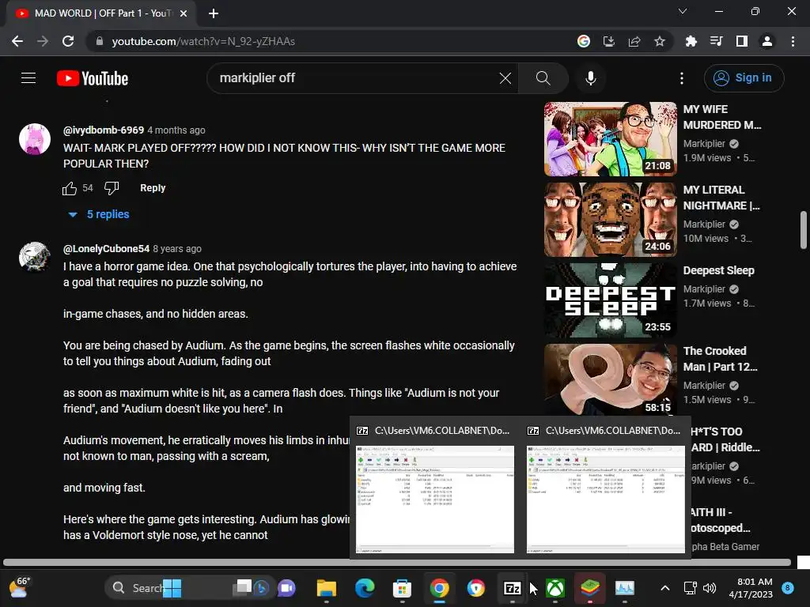The height and width of the screenshot is (607, 810).
Task: Dislike the comment by @ivydbomb-6969
Action: point(112,188)
